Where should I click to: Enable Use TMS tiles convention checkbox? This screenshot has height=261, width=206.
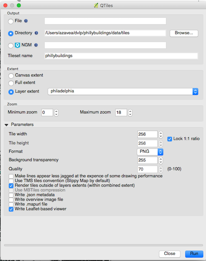pyautogui.click(x=11, y=180)
